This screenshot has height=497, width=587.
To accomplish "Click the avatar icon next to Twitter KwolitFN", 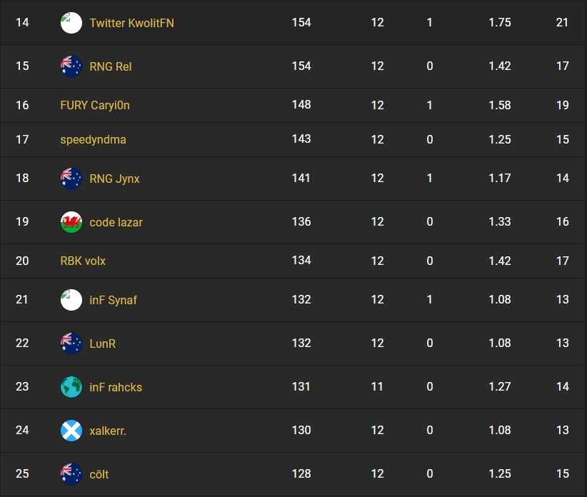I will click(71, 22).
